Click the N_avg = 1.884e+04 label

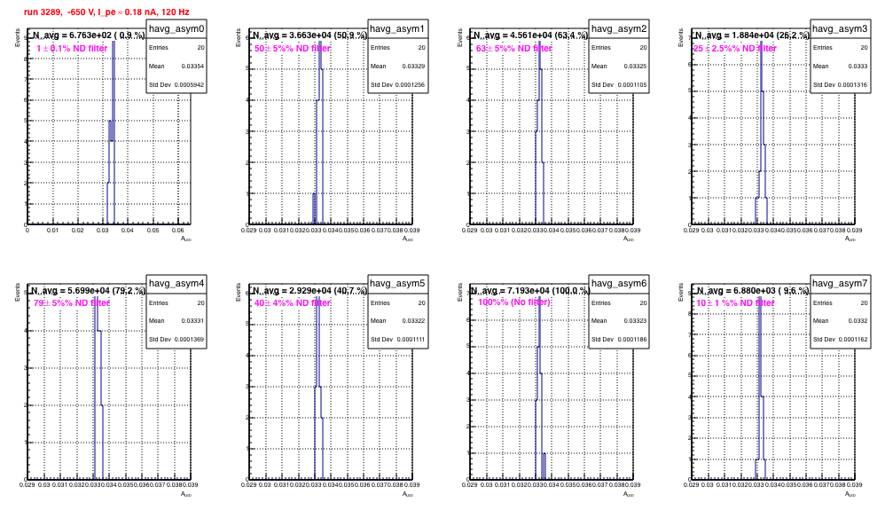pos(752,35)
